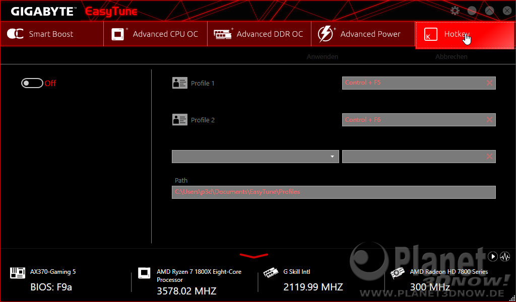Click the Profile 1 card icon

180,83
